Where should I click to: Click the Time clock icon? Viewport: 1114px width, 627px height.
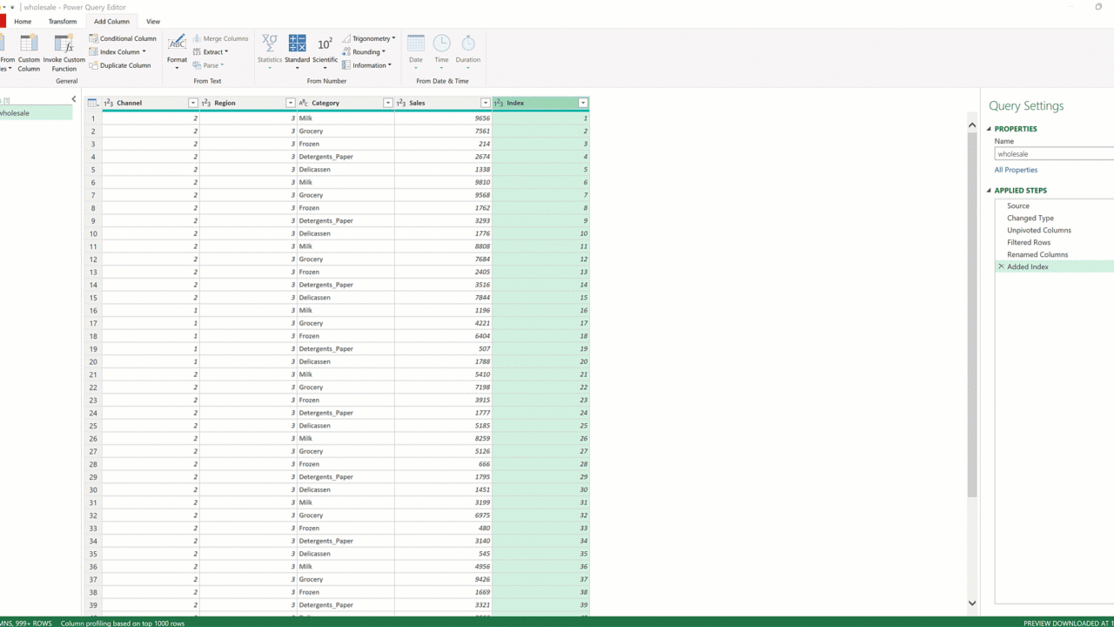pyautogui.click(x=442, y=44)
